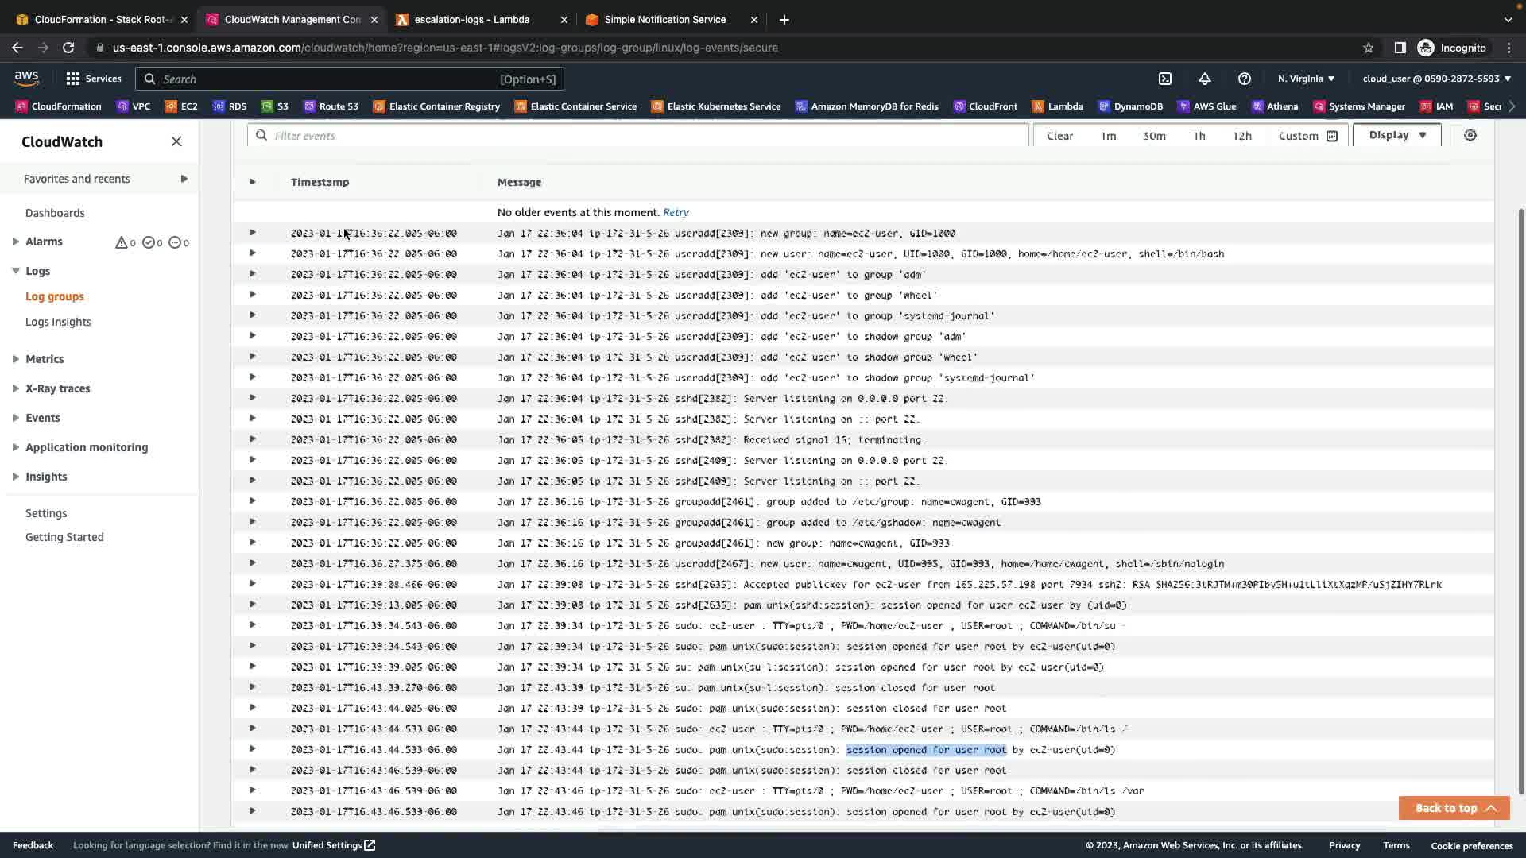
Task: Click the Back to top button
Action: click(1454, 808)
